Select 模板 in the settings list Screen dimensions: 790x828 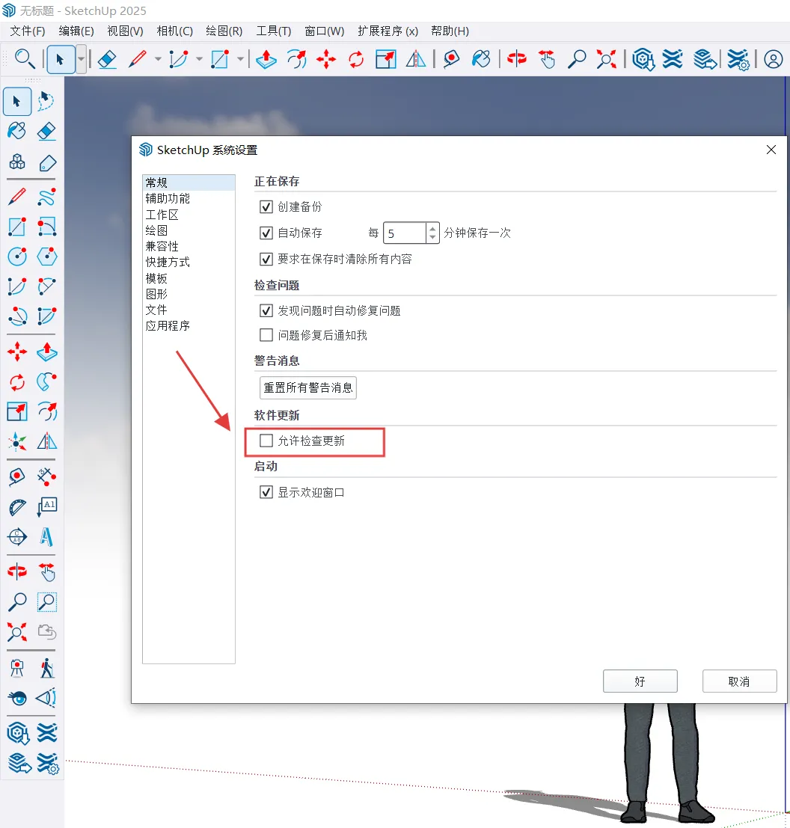tap(189, 278)
